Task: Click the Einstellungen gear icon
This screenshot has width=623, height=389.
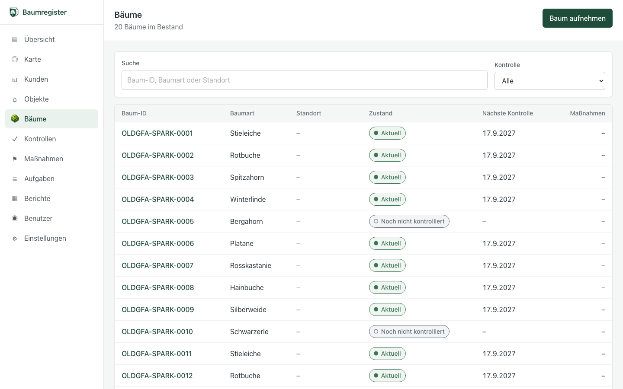Action: coord(15,238)
